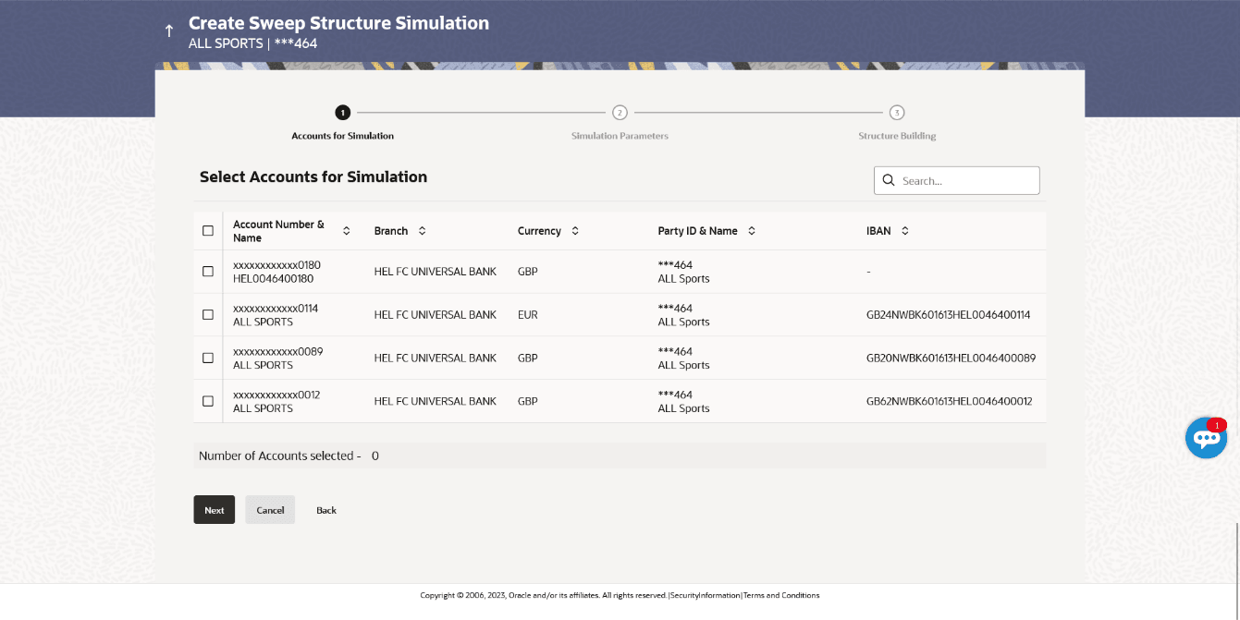Sort by Party ID & Name arrows
Image resolution: width=1240 pixels, height=620 pixels.
tap(751, 231)
